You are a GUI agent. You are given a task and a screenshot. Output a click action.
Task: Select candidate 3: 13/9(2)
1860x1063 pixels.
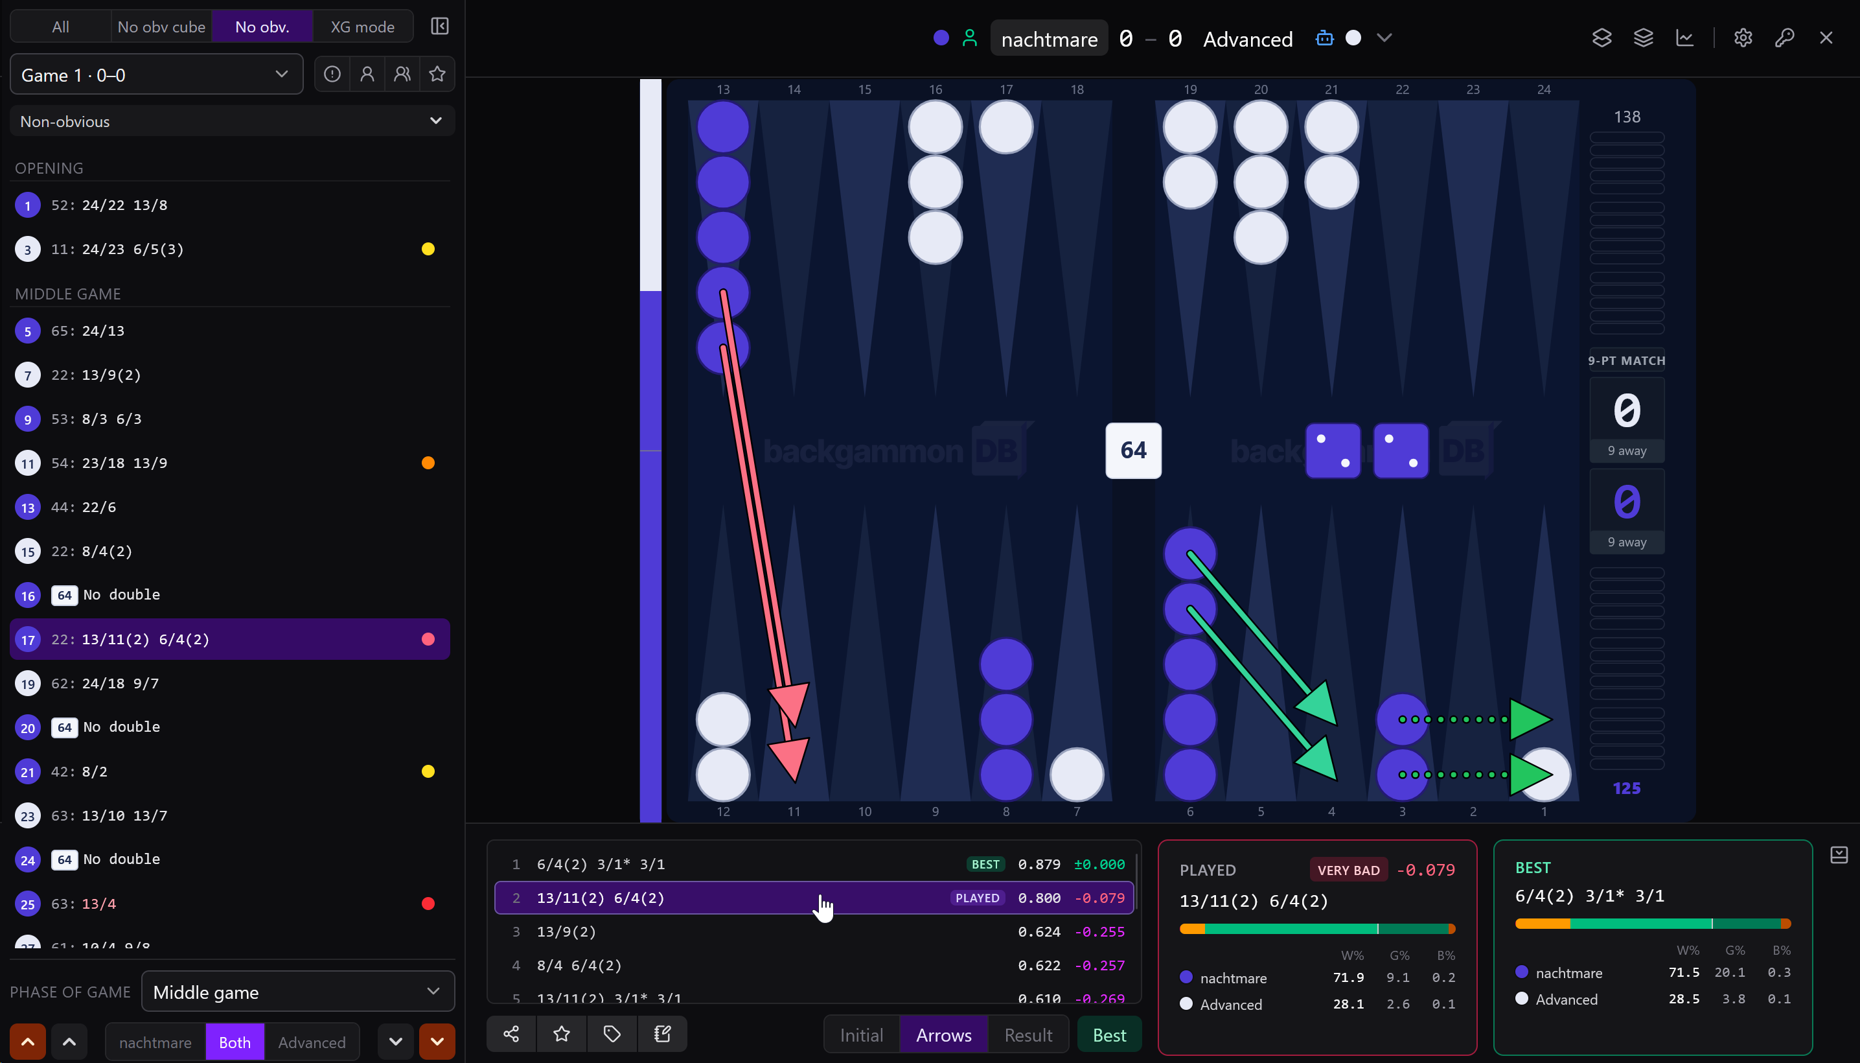coord(814,931)
